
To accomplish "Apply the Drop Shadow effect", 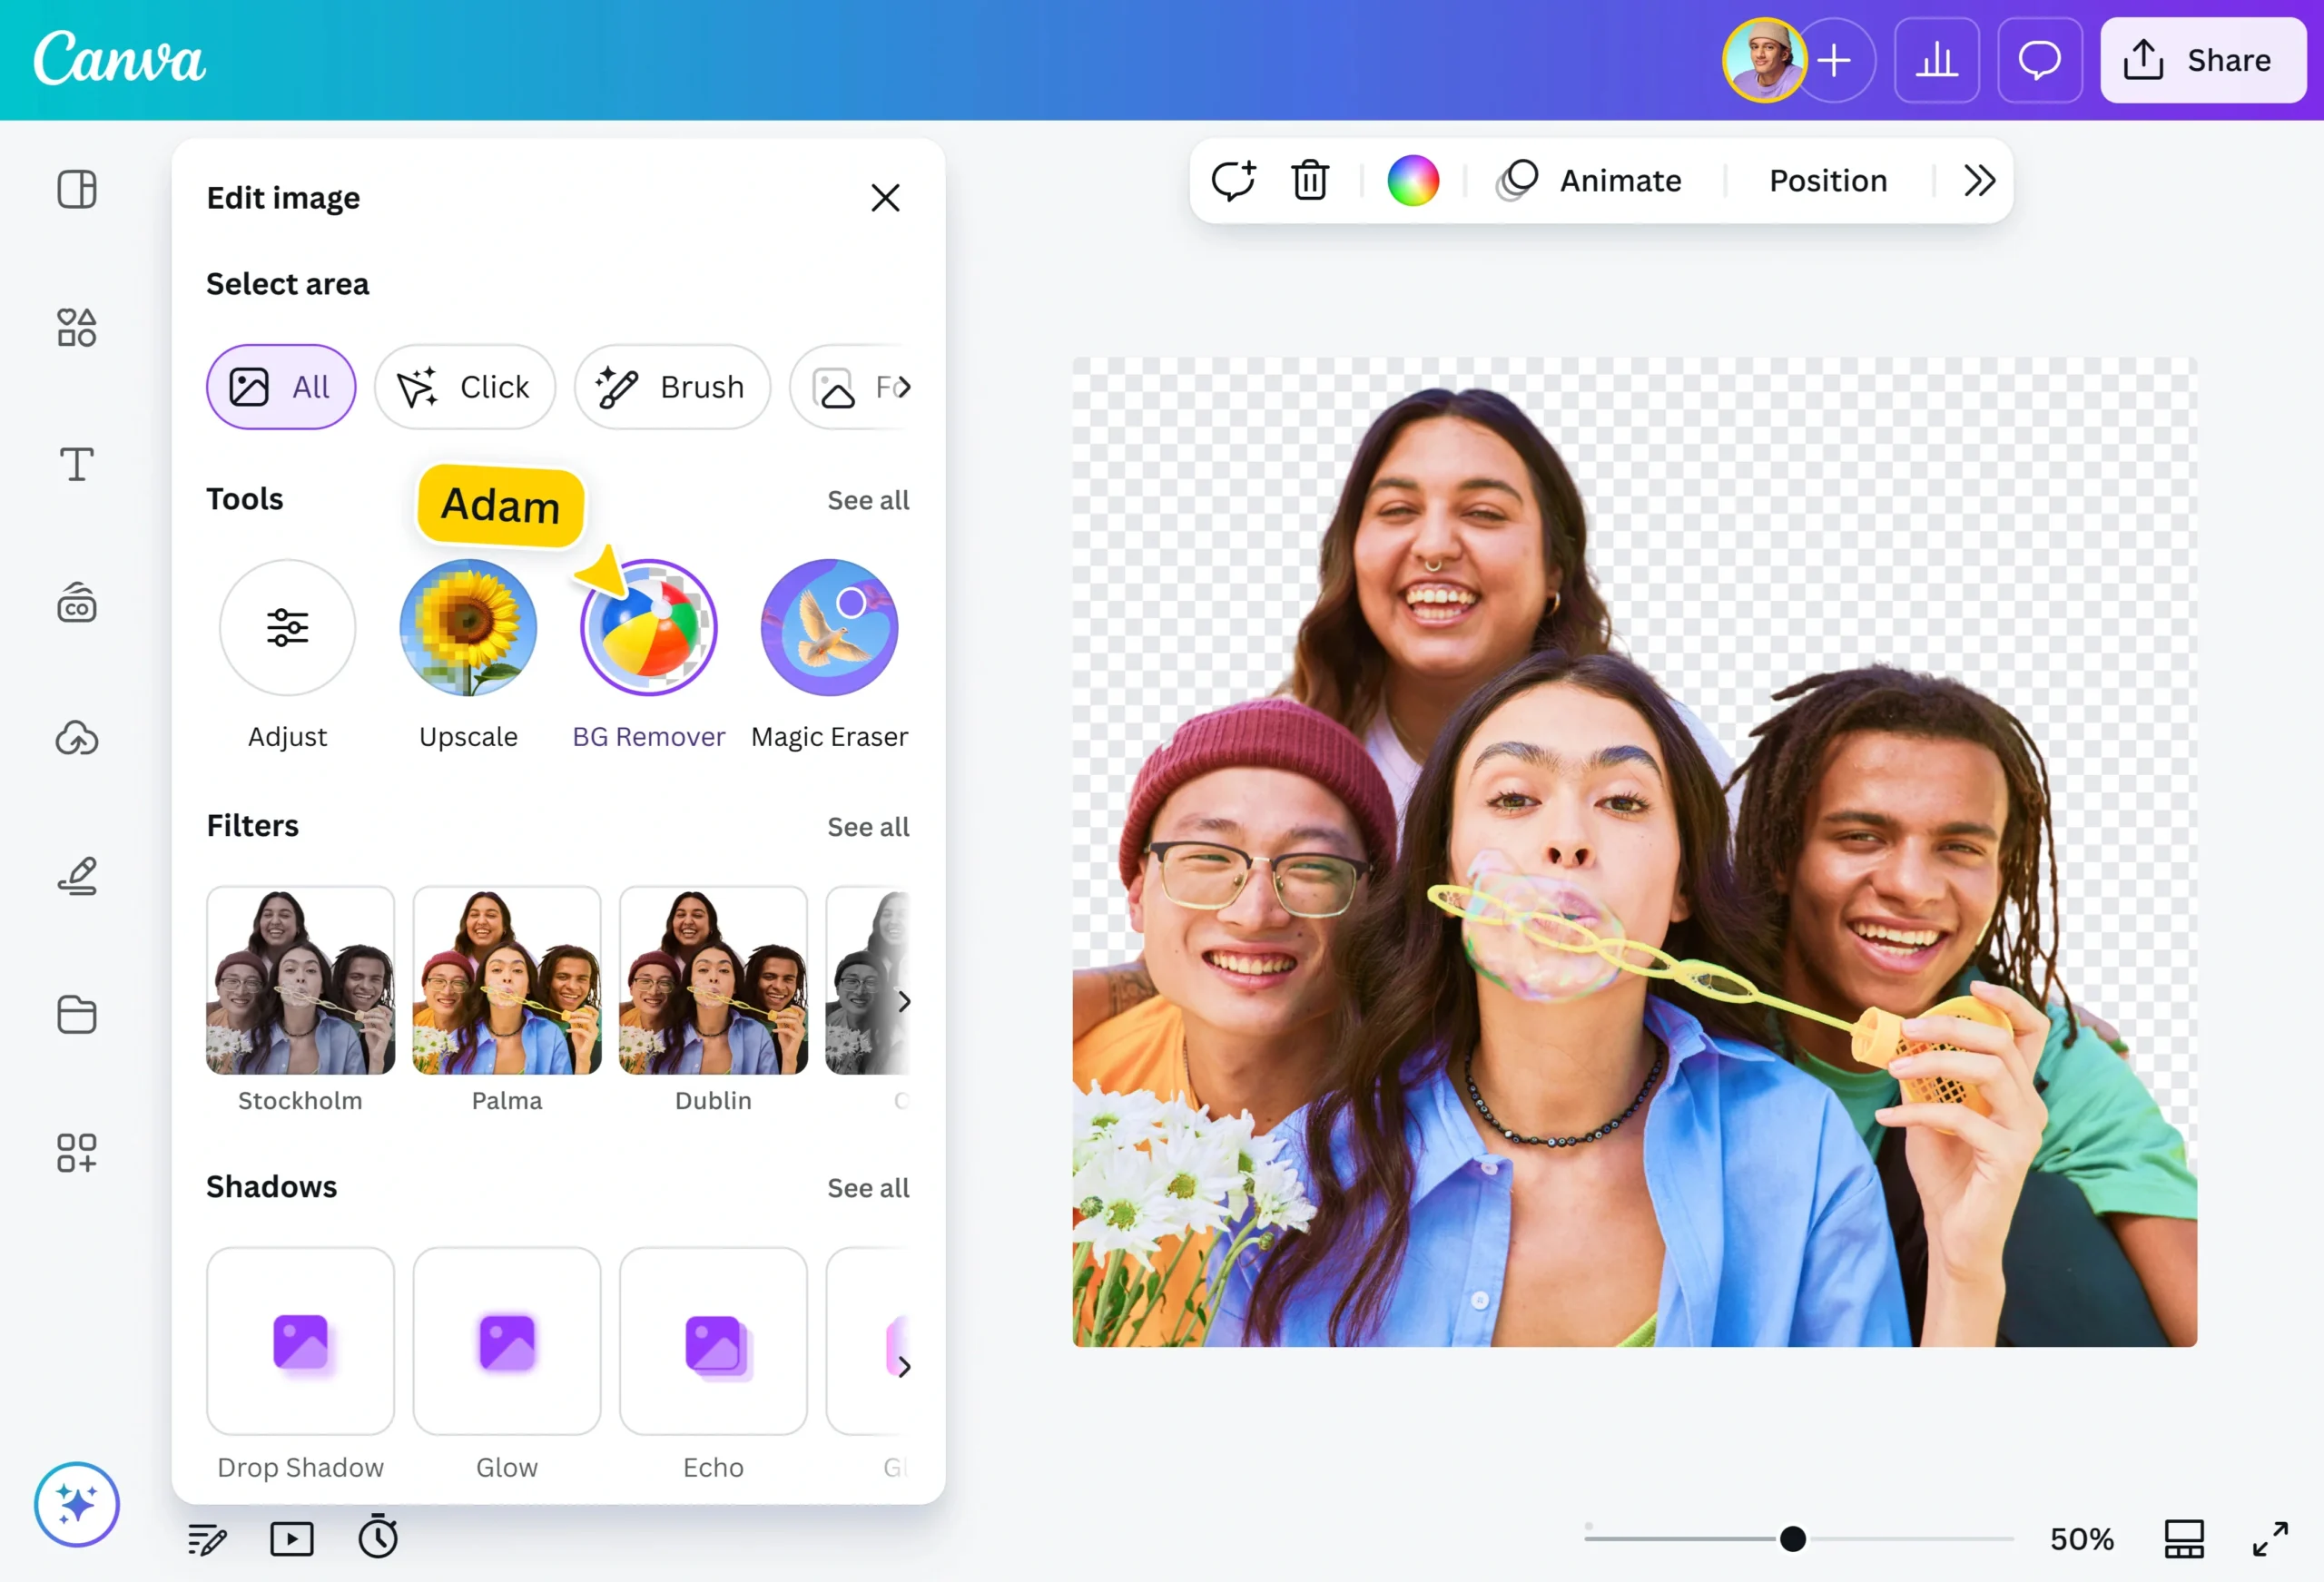I will (300, 1340).
